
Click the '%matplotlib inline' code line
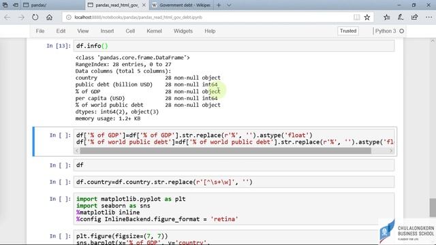click(108, 212)
